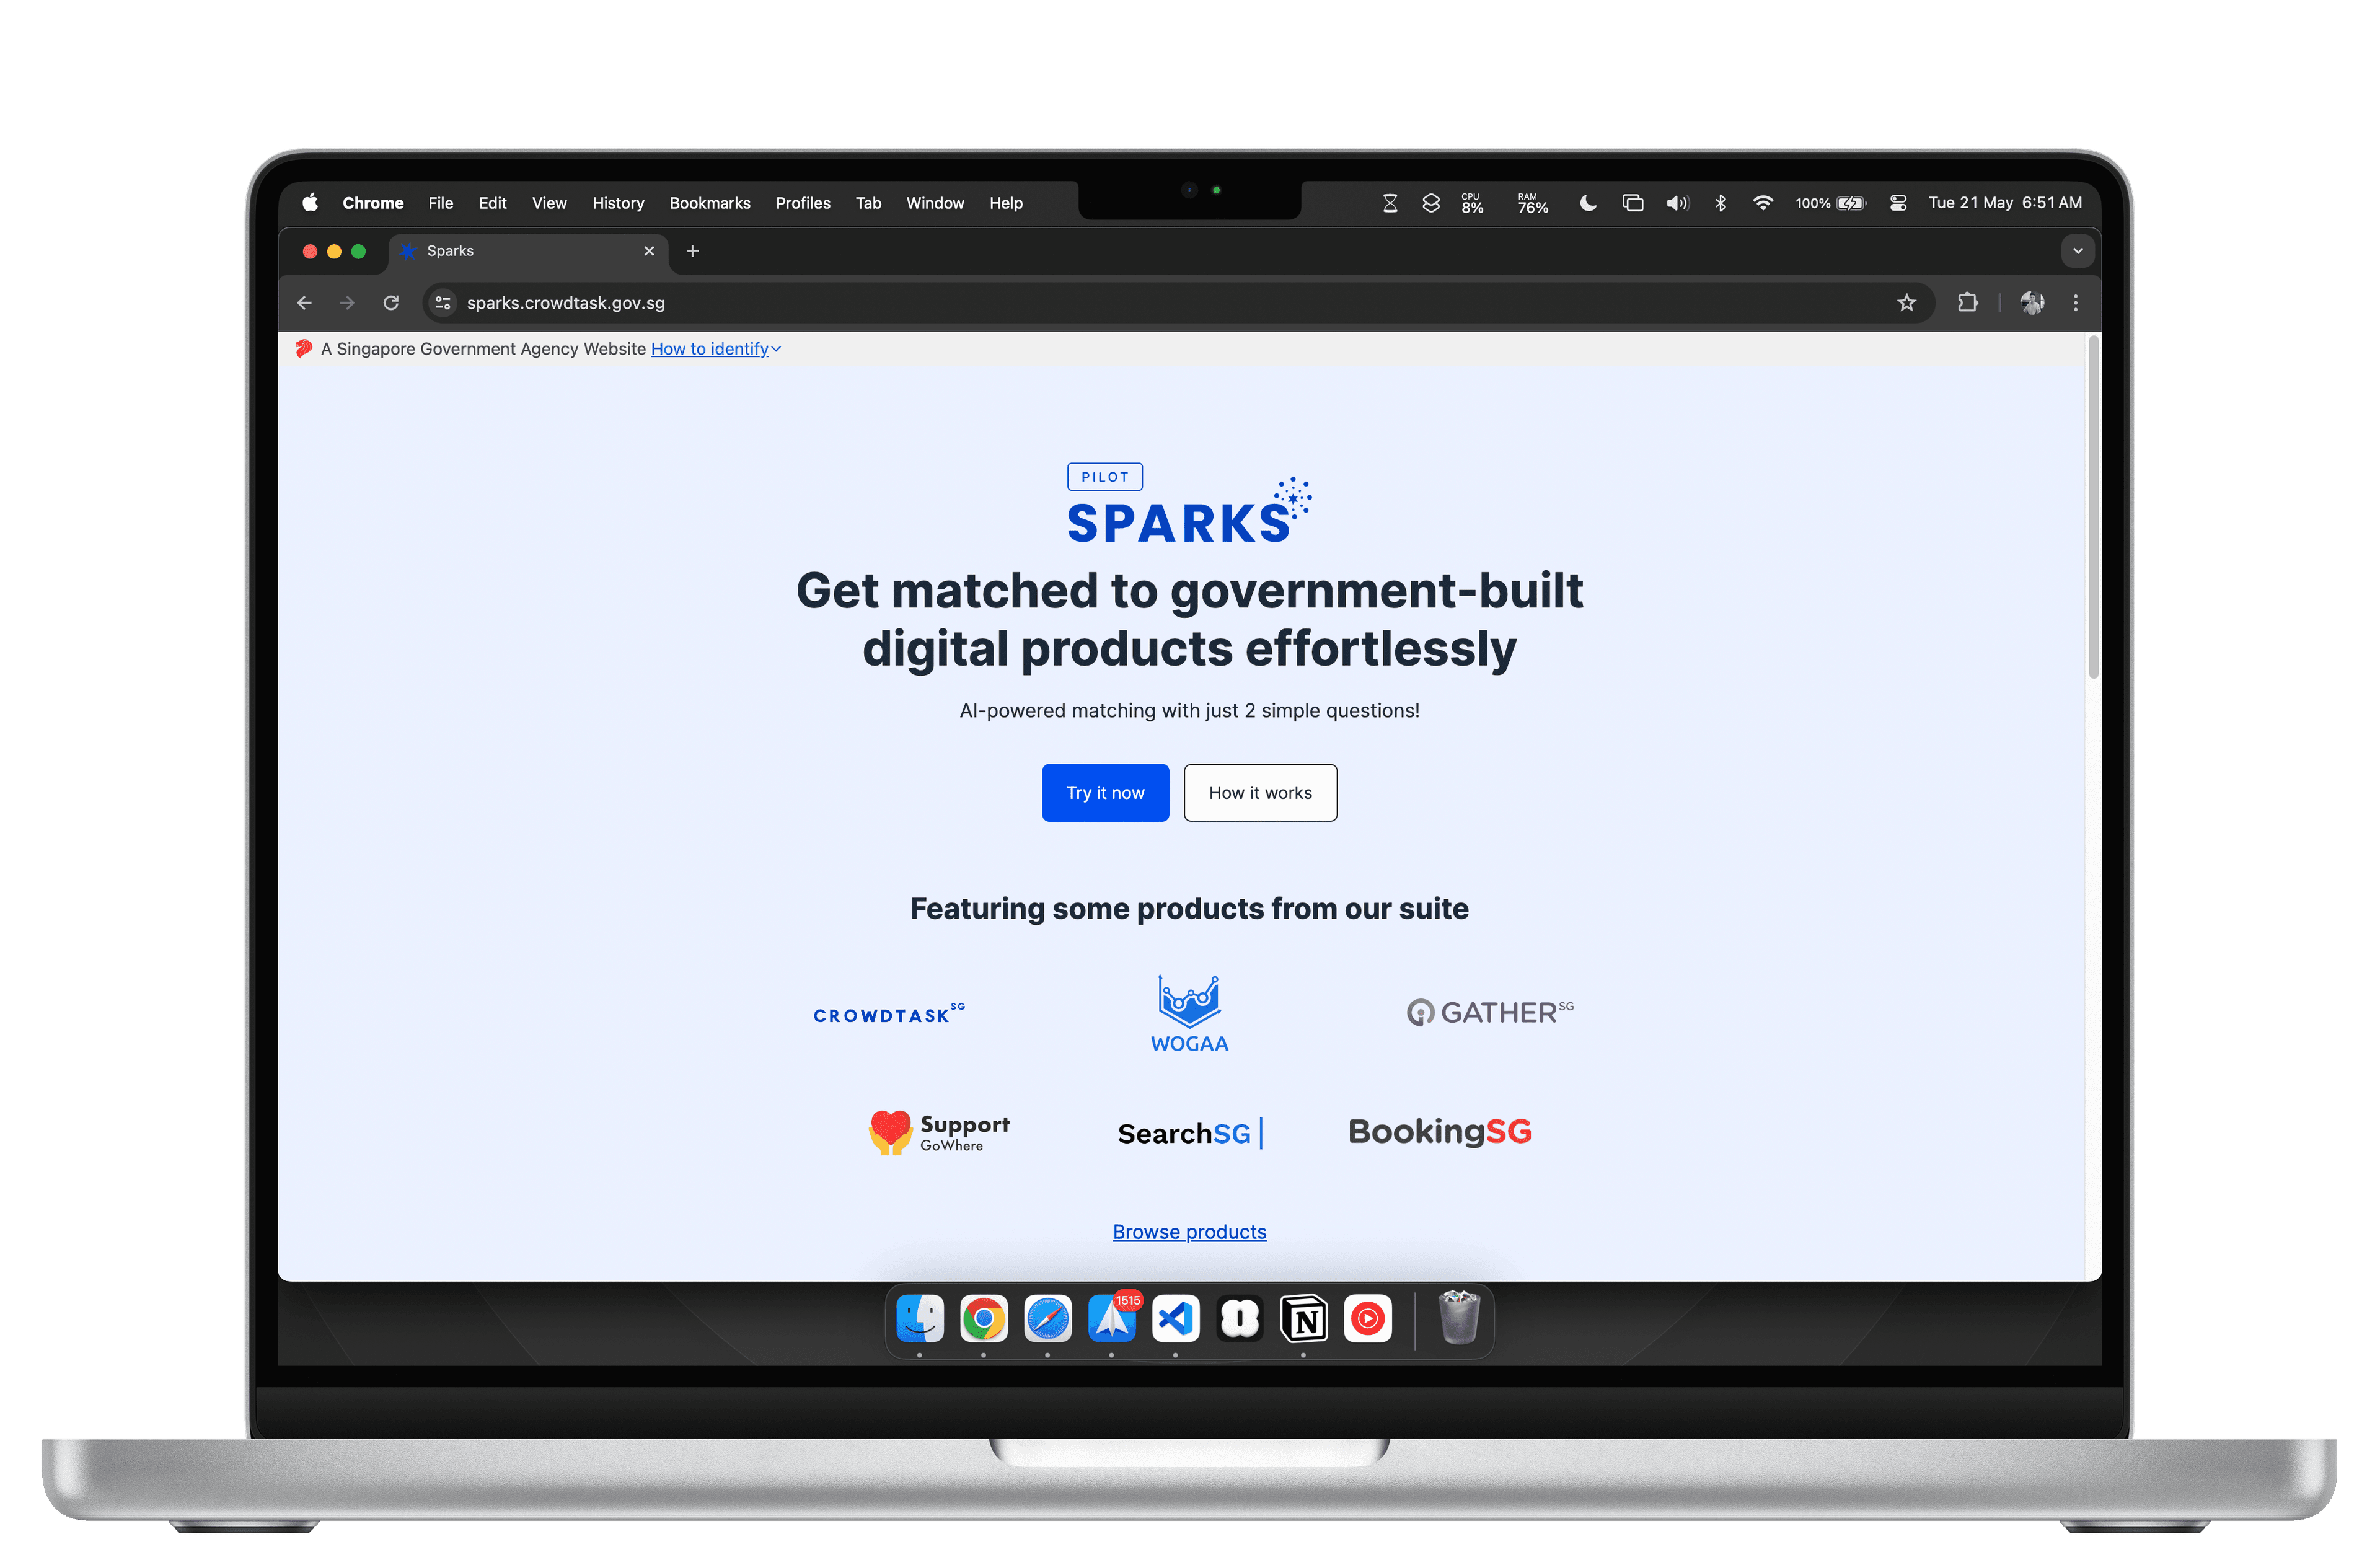Click the CrowdTaskSG logo

point(889,1014)
